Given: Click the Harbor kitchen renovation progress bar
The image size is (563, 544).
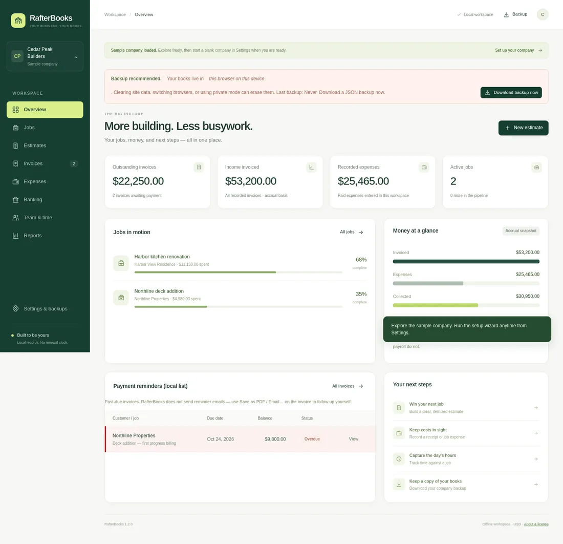Looking at the screenshot, I should 239,273.
